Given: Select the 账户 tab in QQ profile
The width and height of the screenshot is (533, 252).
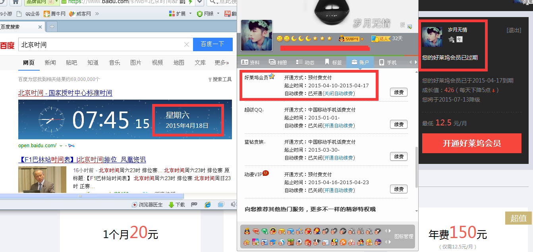Looking at the screenshot, I should click(360, 62).
